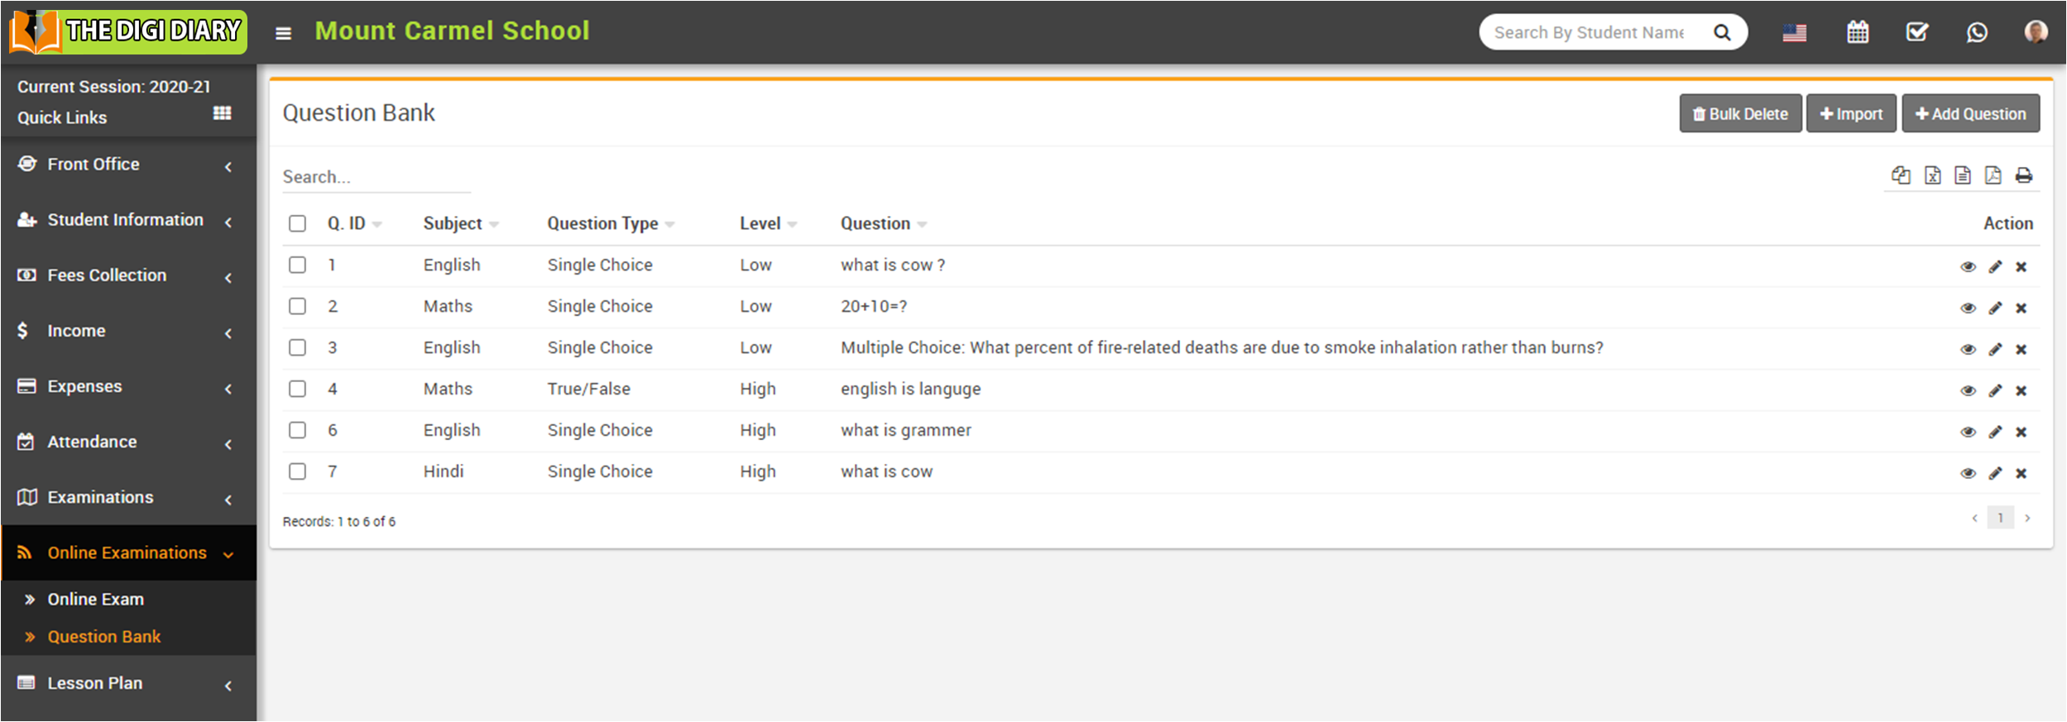This screenshot has width=2067, height=722.
Task: Export the table using the Excel icon
Action: tap(1932, 175)
